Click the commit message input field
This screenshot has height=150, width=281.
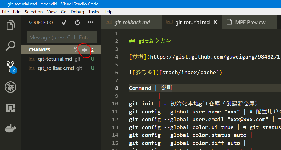coord(62,37)
